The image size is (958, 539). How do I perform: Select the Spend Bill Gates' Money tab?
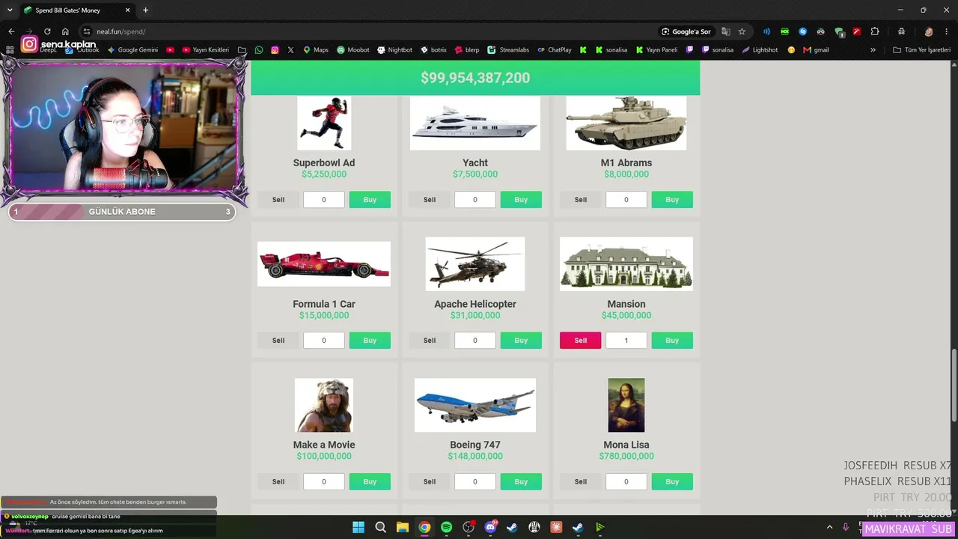pos(76,10)
